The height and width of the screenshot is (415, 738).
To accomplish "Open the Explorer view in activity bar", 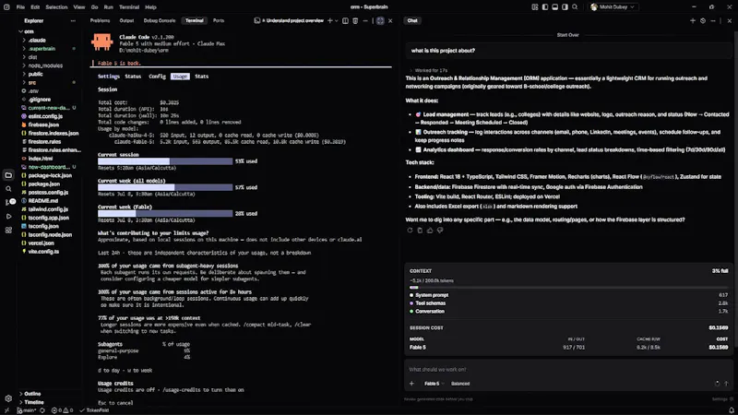I will pyautogui.click(x=8, y=175).
